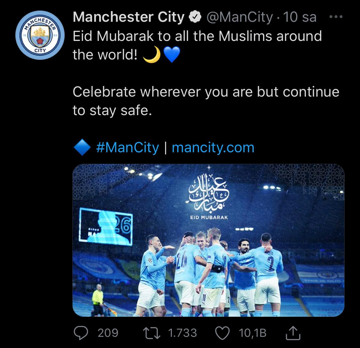Tap the share upload icon
The width and height of the screenshot is (360, 348).
click(x=292, y=333)
